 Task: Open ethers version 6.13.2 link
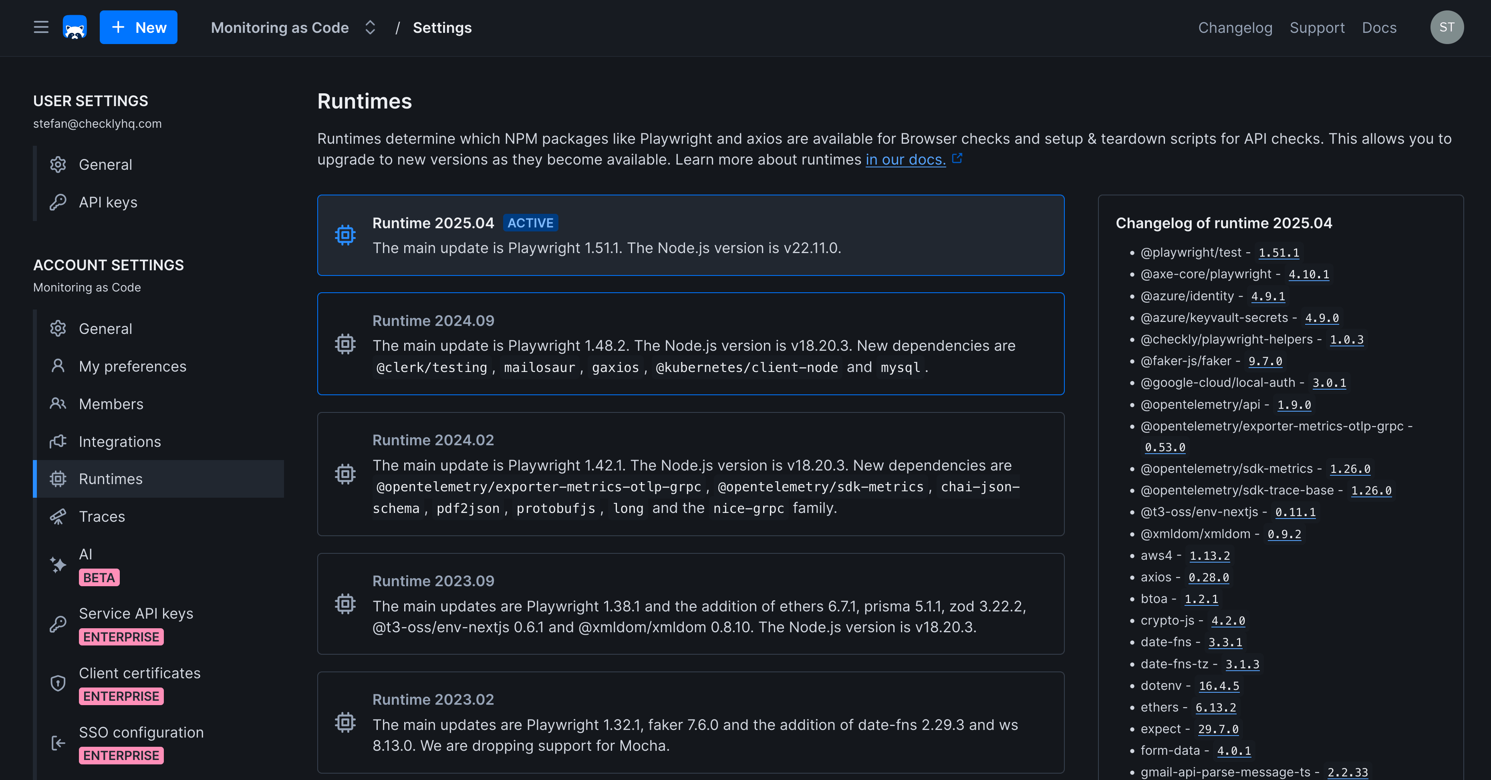1215,708
